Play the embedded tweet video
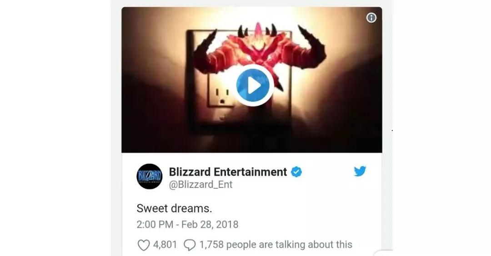 point(253,85)
